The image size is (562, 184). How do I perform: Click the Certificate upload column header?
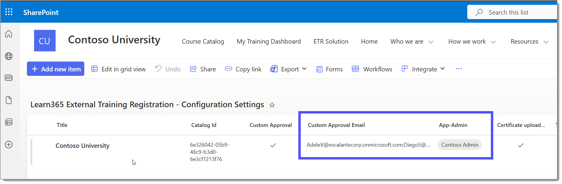521,125
